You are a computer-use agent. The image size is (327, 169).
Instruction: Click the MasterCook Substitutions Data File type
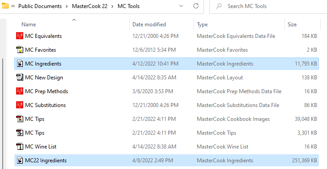coord(238,105)
